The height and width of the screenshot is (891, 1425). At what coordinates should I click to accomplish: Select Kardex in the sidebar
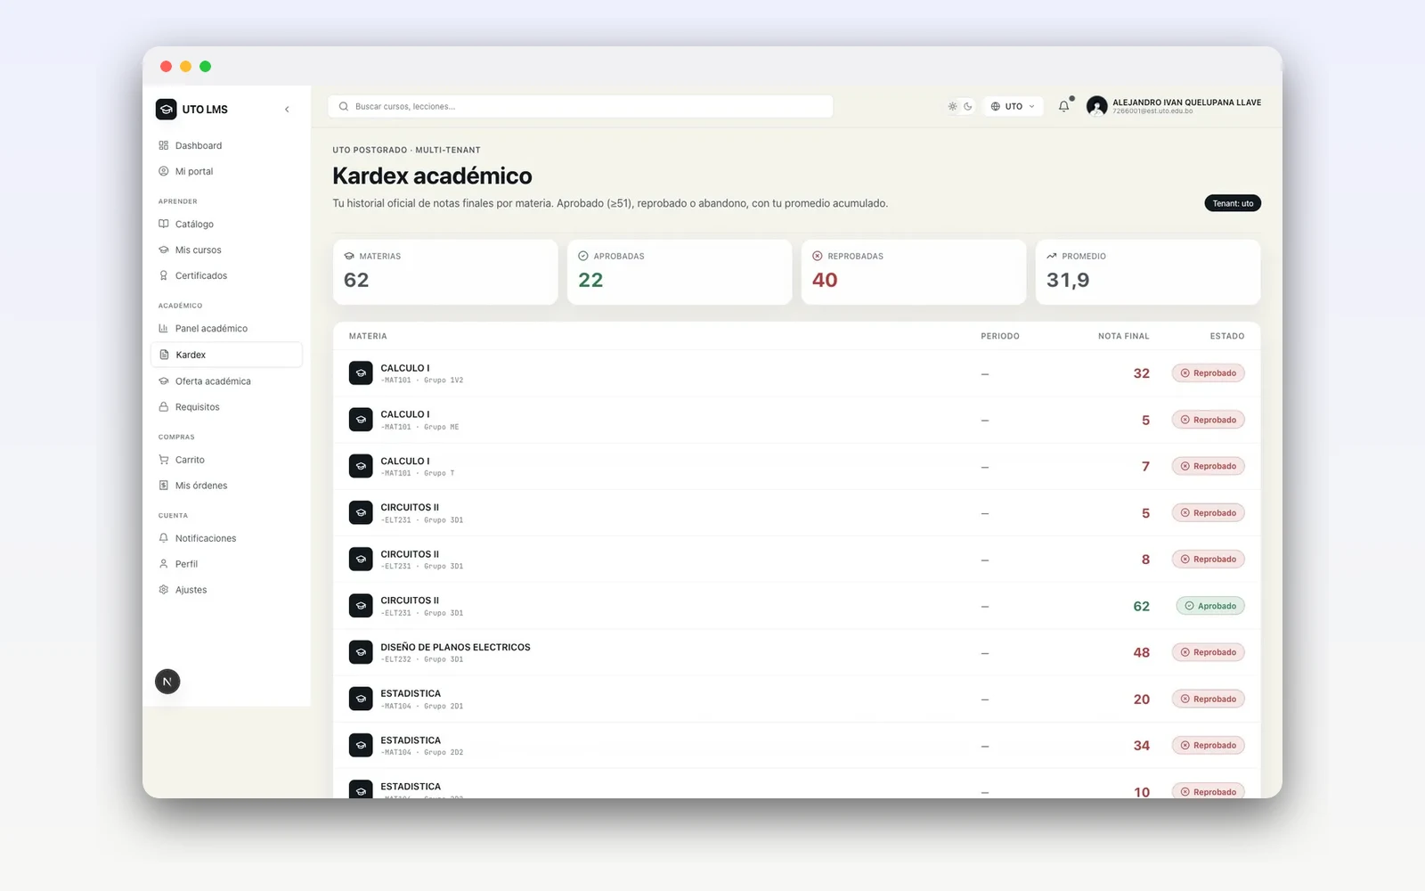coord(226,355)
